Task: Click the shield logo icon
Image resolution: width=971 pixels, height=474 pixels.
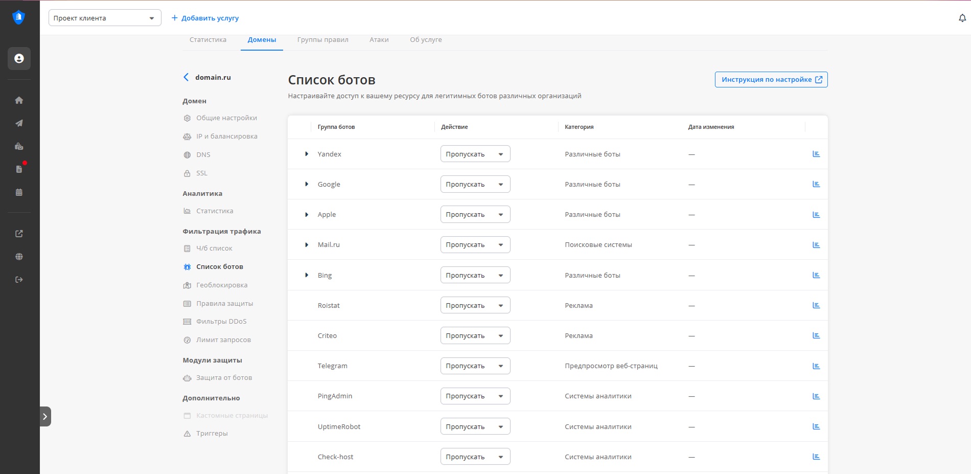Action: coord(19,17)
